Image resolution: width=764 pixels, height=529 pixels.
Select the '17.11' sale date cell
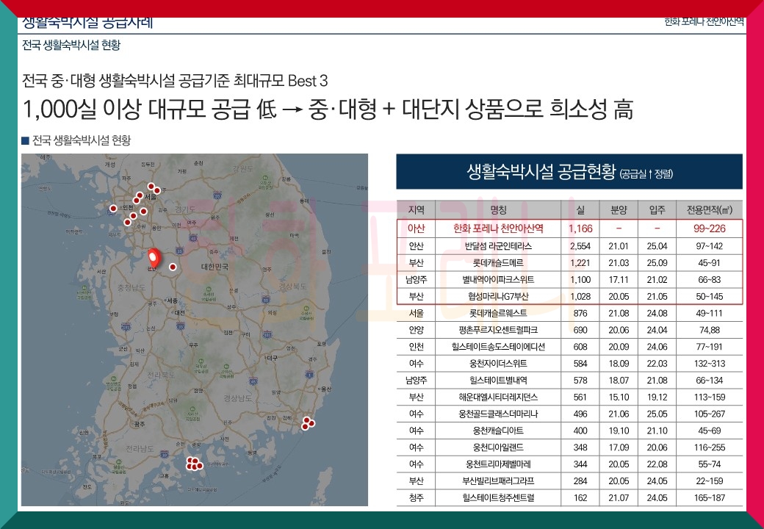point(619,280)
